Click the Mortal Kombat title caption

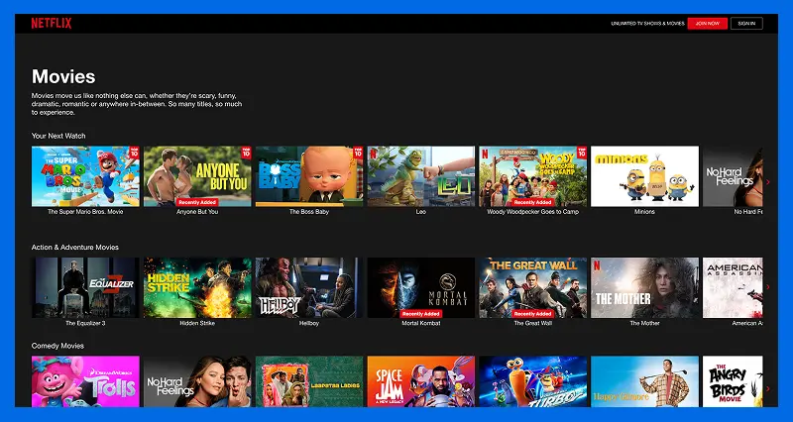point(420,323)
